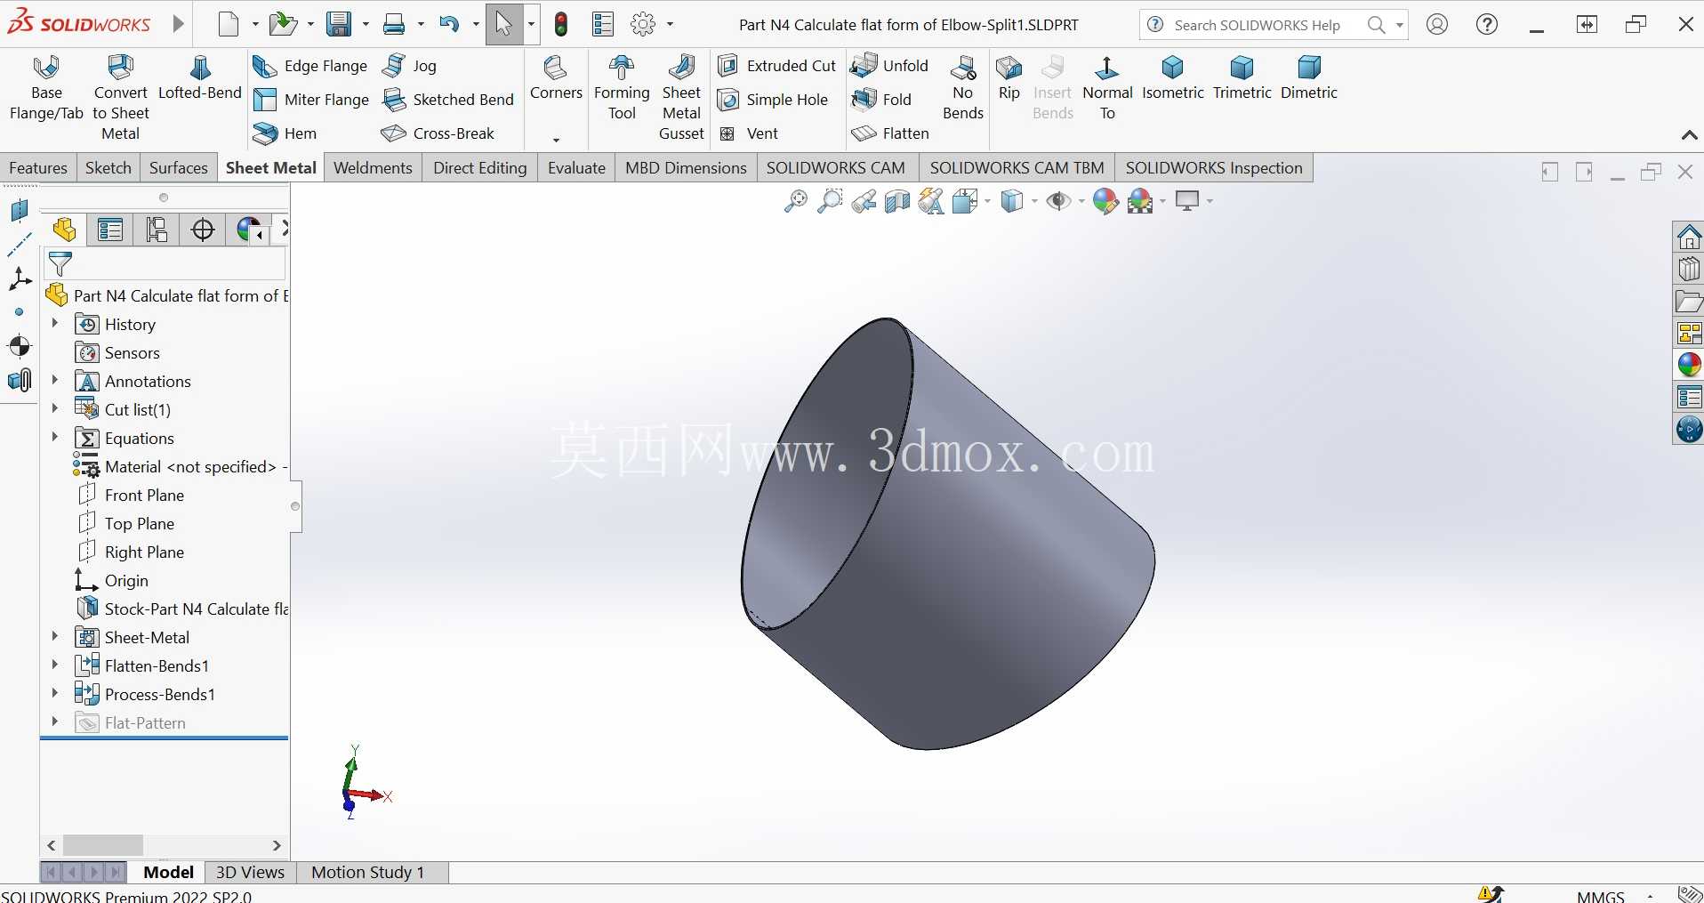Expand the Flatten-Bends1 feature
Screen dimensions: 1704x903
(x=54, y=665)
